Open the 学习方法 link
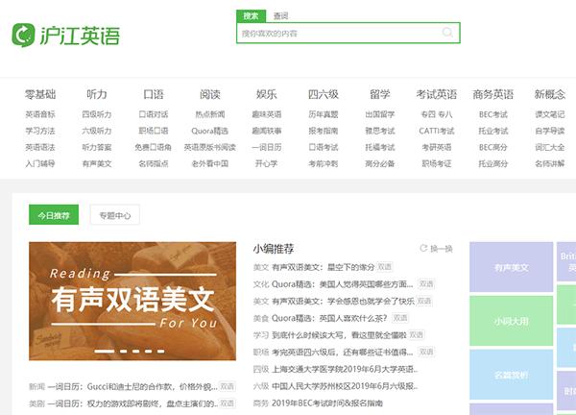This screenshot has width=576, height=415. 40,131
